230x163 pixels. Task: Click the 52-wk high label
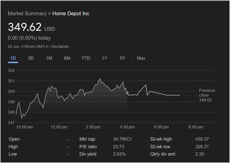pos(161,139)
